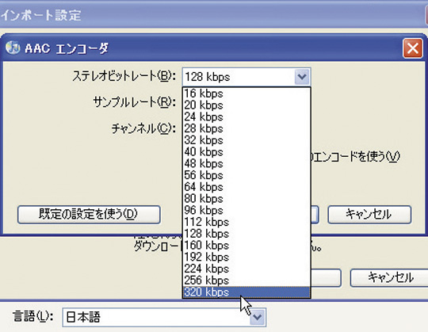
Task: Select 64 kbps bitrate option
Action: coord(246,187)
